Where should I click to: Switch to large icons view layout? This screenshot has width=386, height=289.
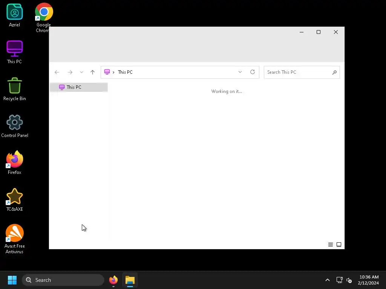click(x=339, y=245)
